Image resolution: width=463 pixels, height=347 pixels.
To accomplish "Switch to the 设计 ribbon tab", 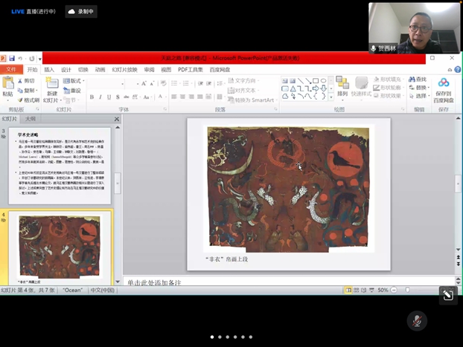I will [66, 70].
